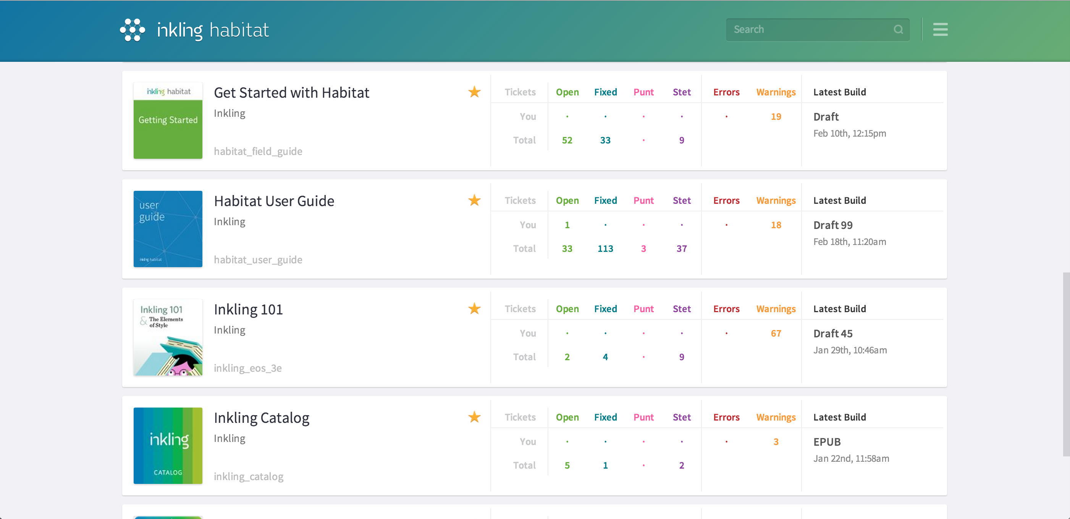The height and width of the screenshot is (519, 1070).
Task: Click Latest Build header in Inkling Catalog card
Action: 839,417
